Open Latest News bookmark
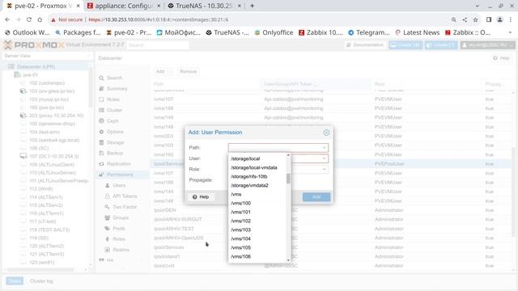The height and width of the screenshot is (291, 518). (x=418, y=32)
